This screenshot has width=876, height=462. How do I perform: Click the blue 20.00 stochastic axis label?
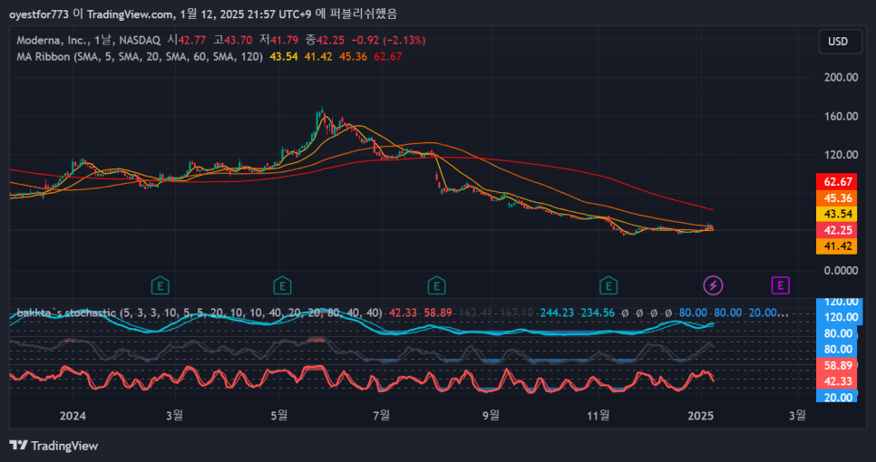836,397
